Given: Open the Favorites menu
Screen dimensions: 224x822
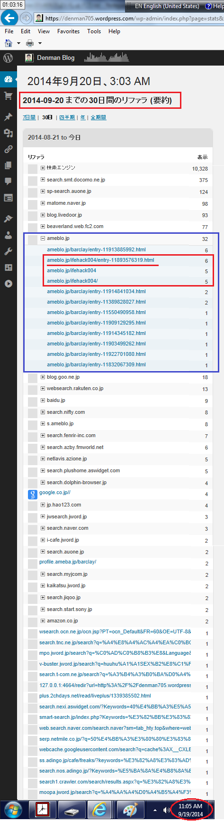Looking at the screenshot, I should tap(68, 31).
